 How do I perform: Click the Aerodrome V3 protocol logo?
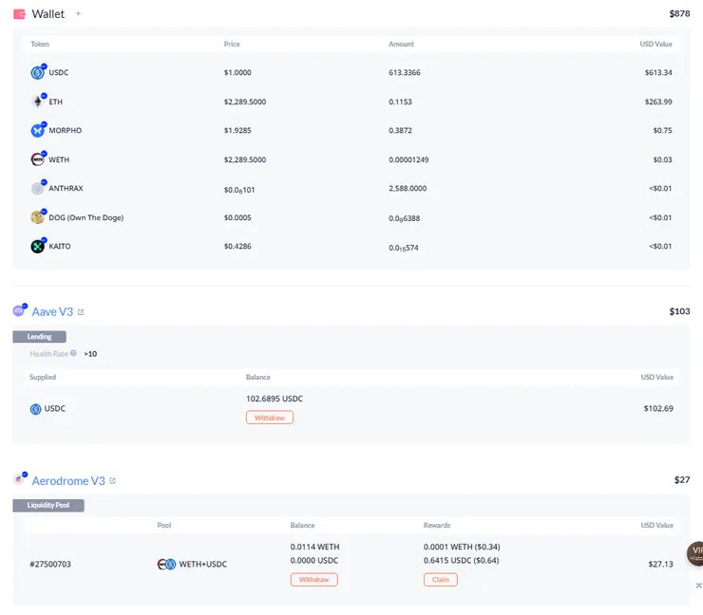(x=19, y=479)
